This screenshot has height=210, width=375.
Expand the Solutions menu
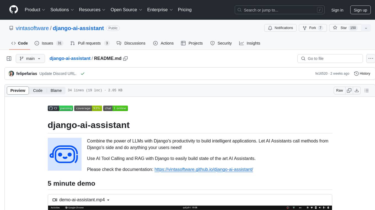point(62,10)
